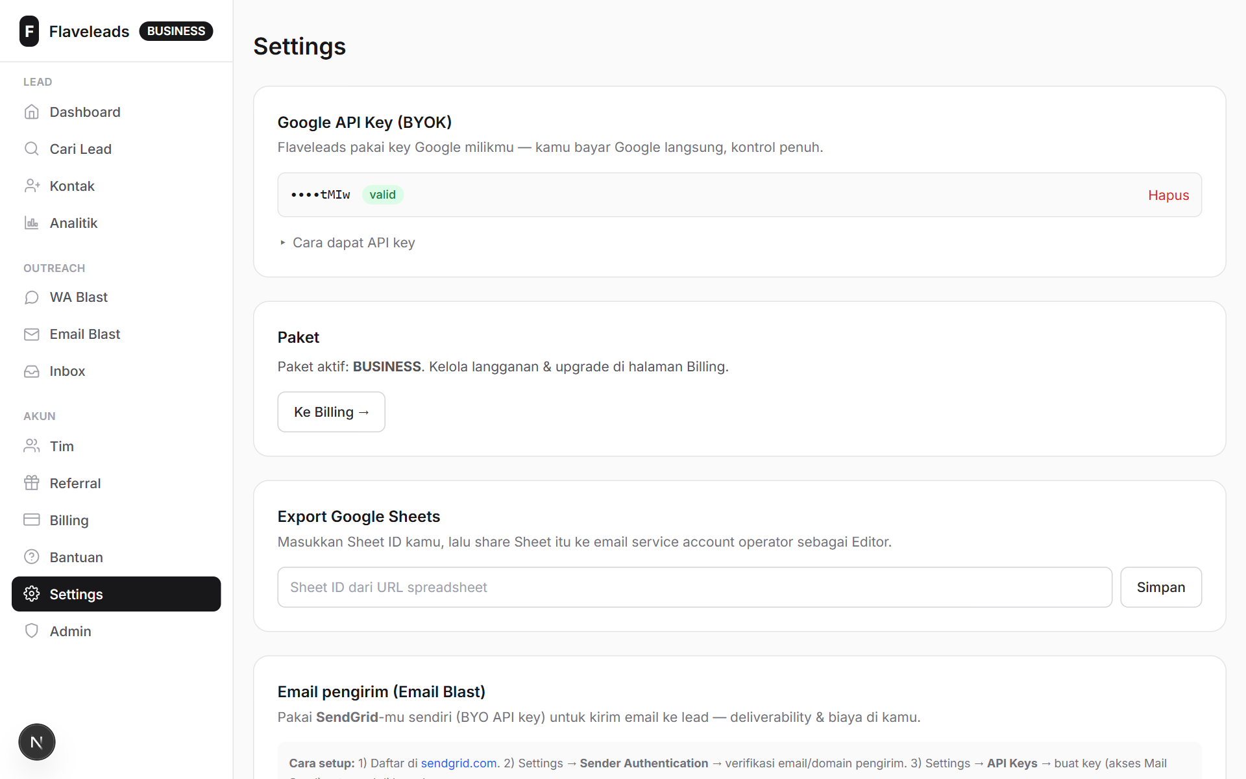1246x779 pixels.
Task: Click the Paket section heading
Action: 299,338
